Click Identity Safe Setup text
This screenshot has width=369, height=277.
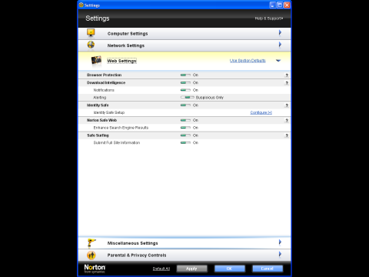click(109, 112)
